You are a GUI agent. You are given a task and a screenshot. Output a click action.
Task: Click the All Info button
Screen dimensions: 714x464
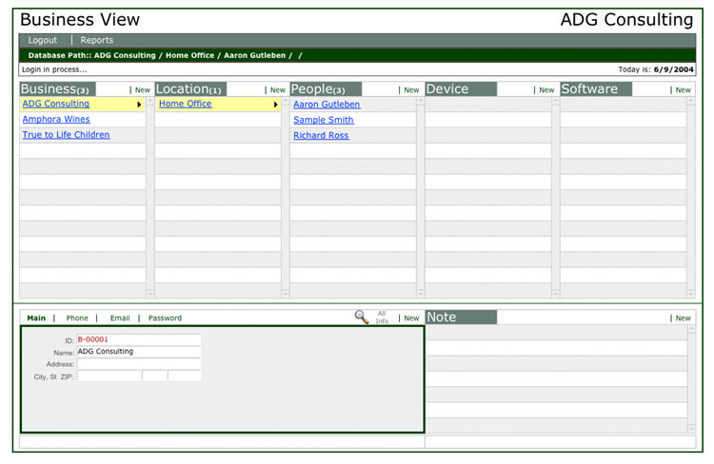click(382, 317)
